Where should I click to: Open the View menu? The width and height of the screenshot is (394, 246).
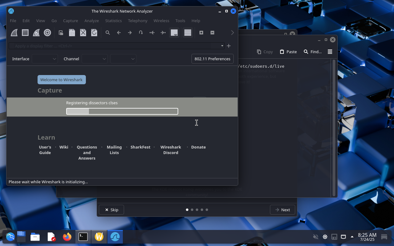(40, 21)
